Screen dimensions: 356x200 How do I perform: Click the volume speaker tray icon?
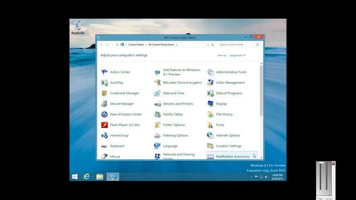click(266, 177)
